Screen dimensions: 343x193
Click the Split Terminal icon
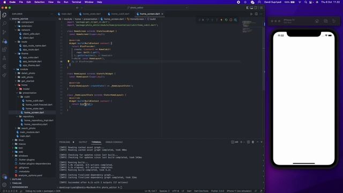(x=248, y=142)
